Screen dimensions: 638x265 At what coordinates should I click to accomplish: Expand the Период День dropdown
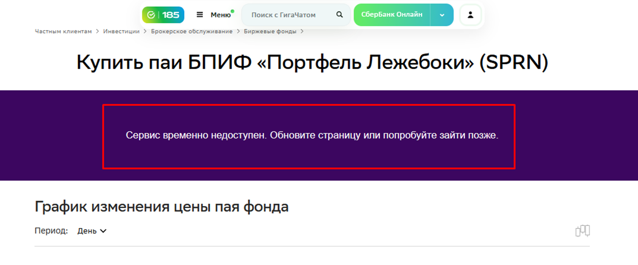pos(92,231)
